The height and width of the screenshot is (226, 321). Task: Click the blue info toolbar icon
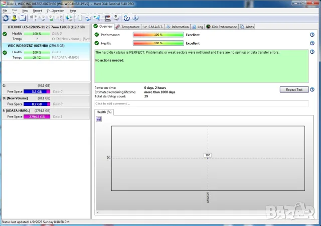[135, 18]
